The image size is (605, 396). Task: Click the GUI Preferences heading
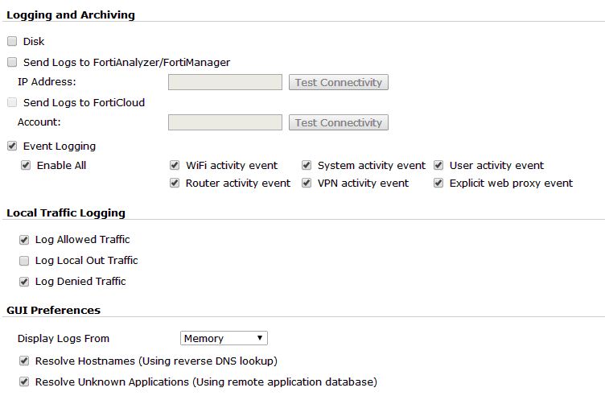click(54, 310)
